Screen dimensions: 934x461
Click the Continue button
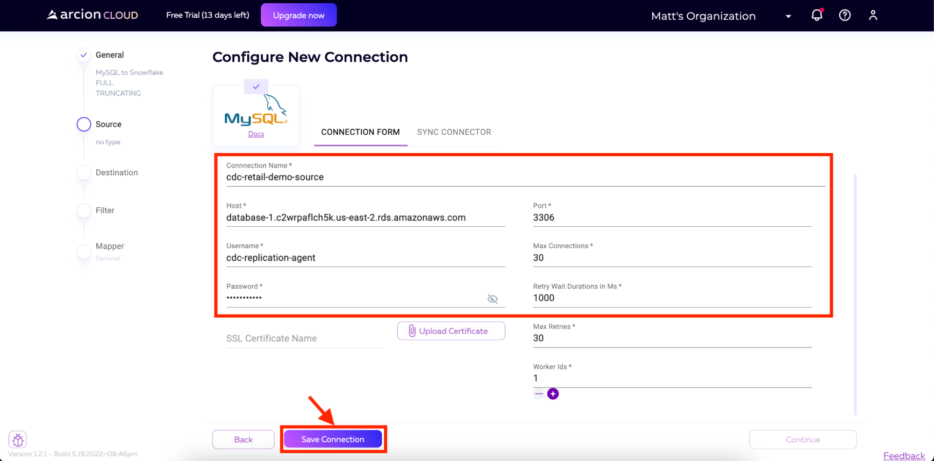803,440
